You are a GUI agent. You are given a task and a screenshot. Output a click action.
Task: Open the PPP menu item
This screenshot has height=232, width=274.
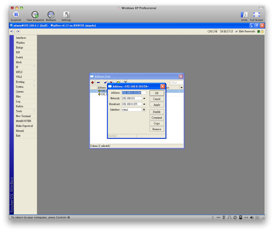[x=25, y=52]
